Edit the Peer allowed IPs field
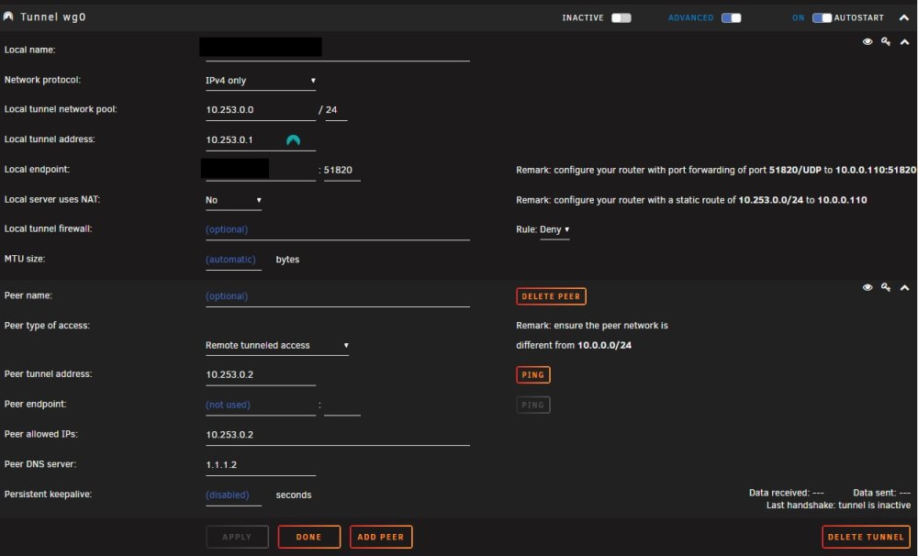The height and width of the screenshot is (556, 918). point(338,435)
